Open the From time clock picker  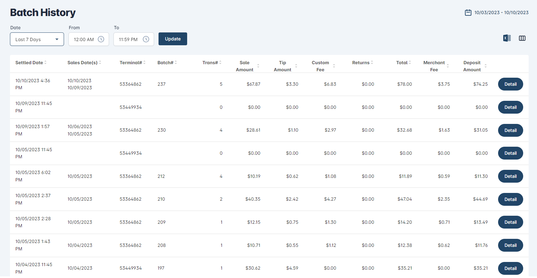[101, 39]
